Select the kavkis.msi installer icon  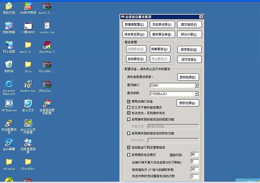28,86
